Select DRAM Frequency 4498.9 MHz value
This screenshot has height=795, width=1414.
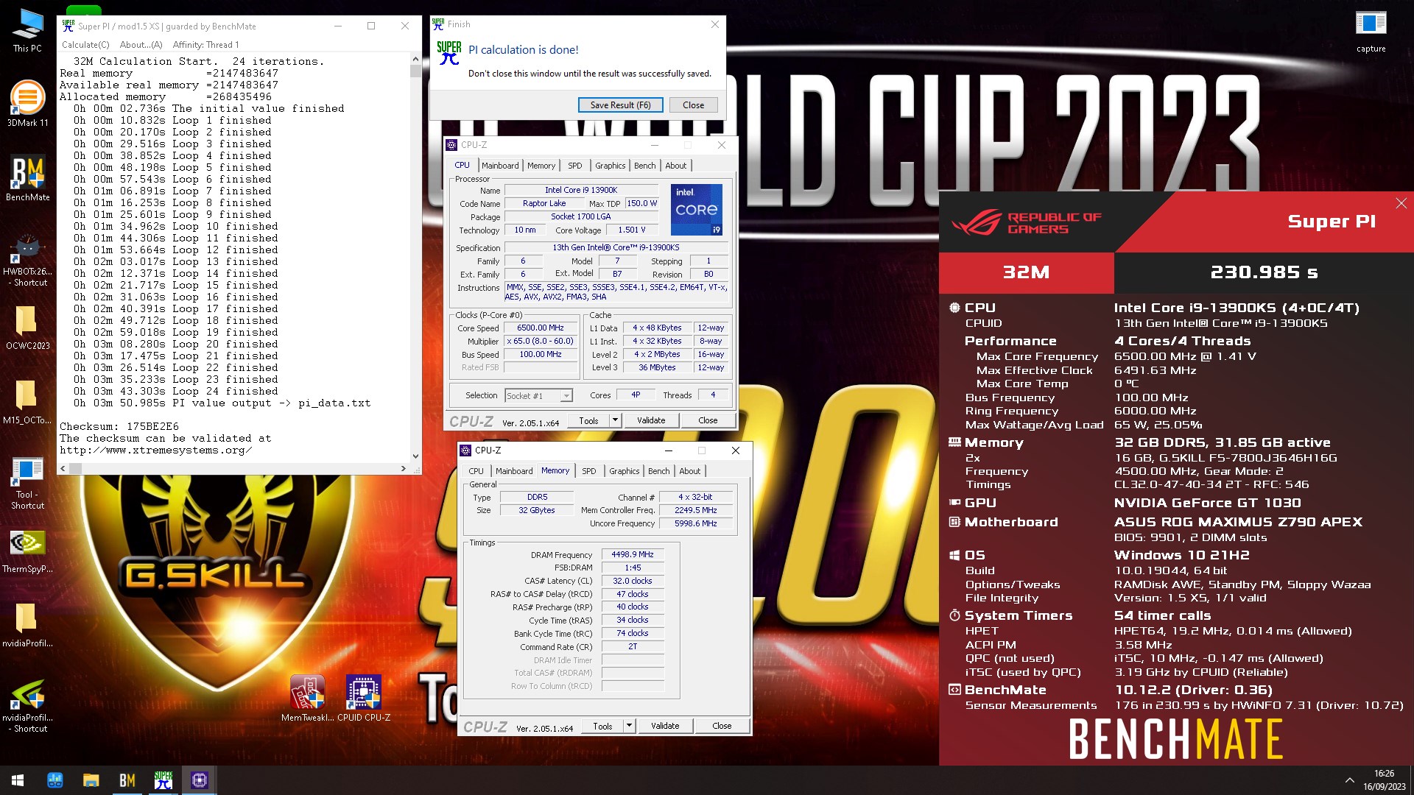(633, 555)
